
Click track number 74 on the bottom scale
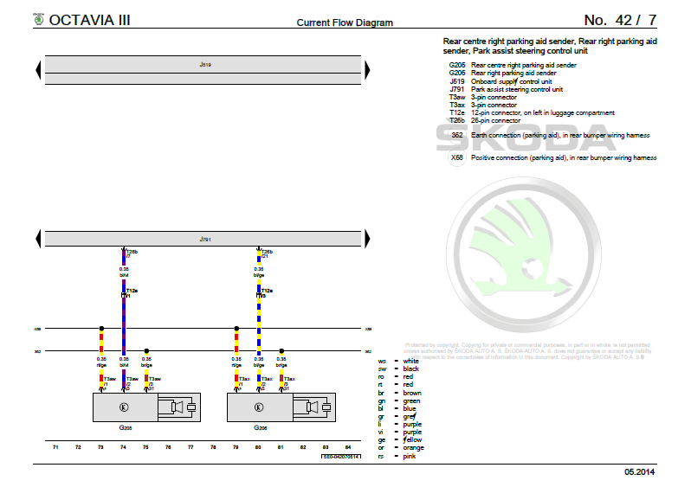[x=123, y=447]
